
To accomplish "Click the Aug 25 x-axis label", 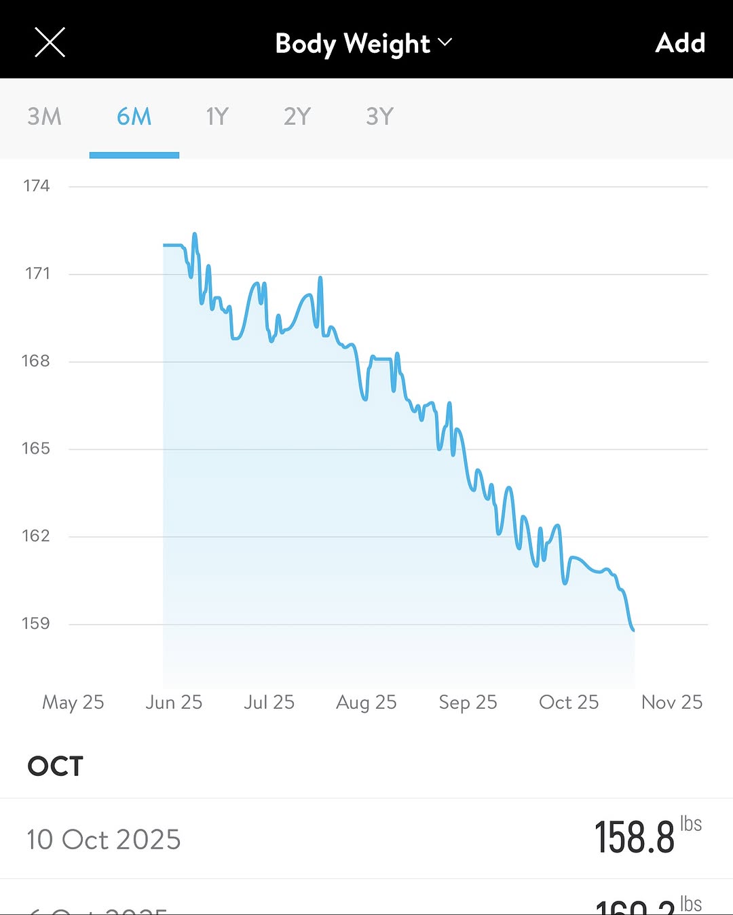I will pyautogui.click(x=366, y=703).
